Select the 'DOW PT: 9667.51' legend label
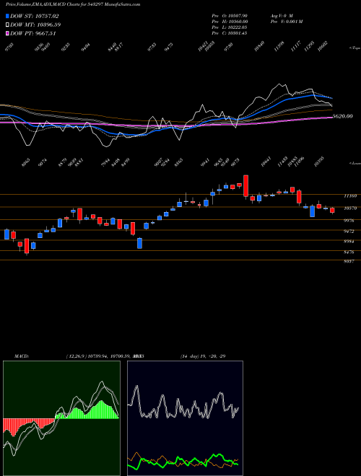 point(33,33)
